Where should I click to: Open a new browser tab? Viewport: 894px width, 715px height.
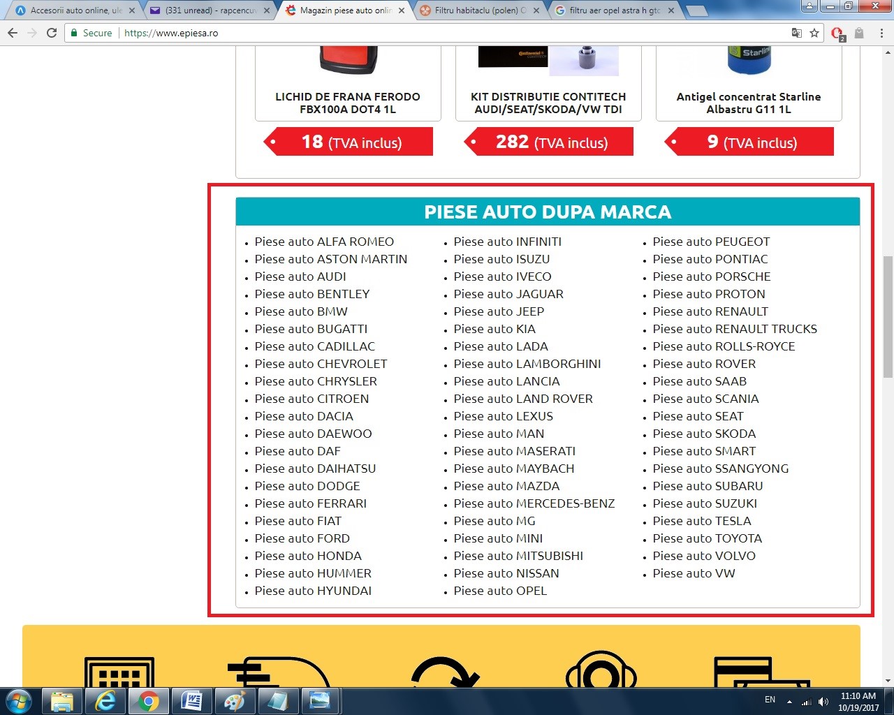[x=696, y=10]
